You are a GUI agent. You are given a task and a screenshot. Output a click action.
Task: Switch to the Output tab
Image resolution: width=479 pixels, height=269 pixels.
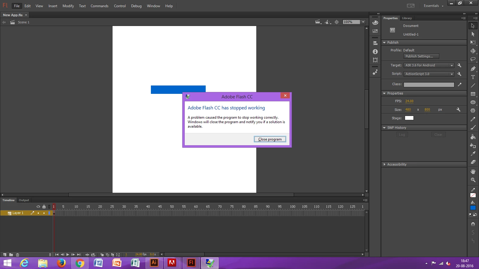24,200
